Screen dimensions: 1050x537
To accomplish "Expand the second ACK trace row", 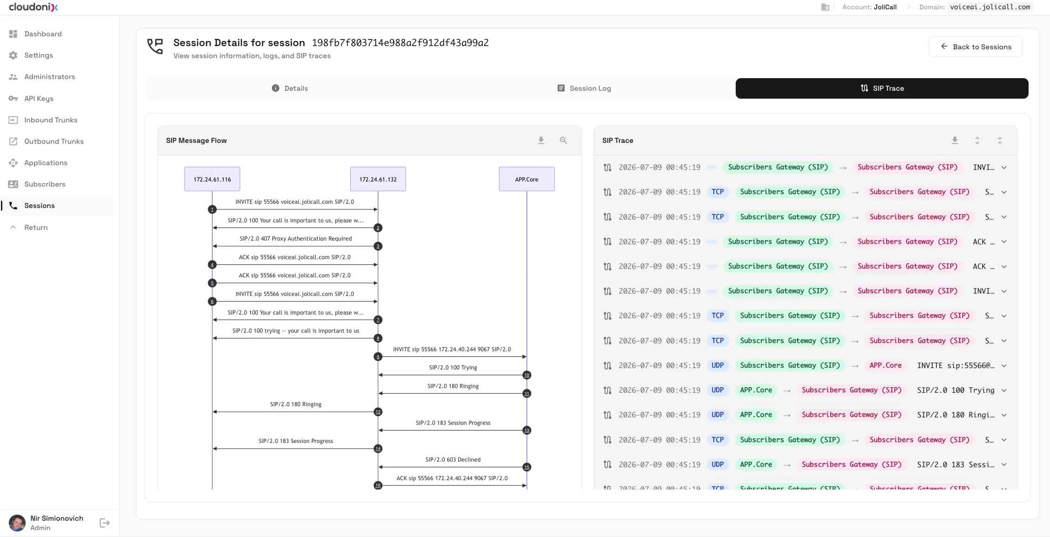I will (1004, 267).
